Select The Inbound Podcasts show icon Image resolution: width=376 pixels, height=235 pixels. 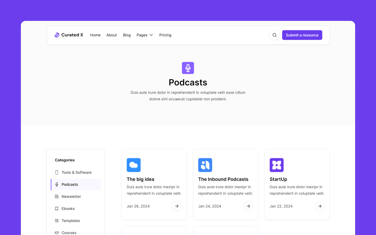point(205,165)
